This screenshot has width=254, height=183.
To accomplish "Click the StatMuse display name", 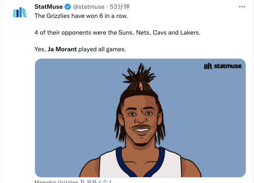I will (48, 7).
